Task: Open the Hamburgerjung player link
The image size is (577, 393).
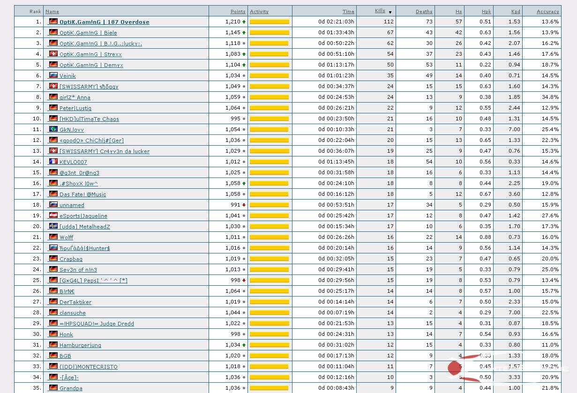Action: pos(80,345)
